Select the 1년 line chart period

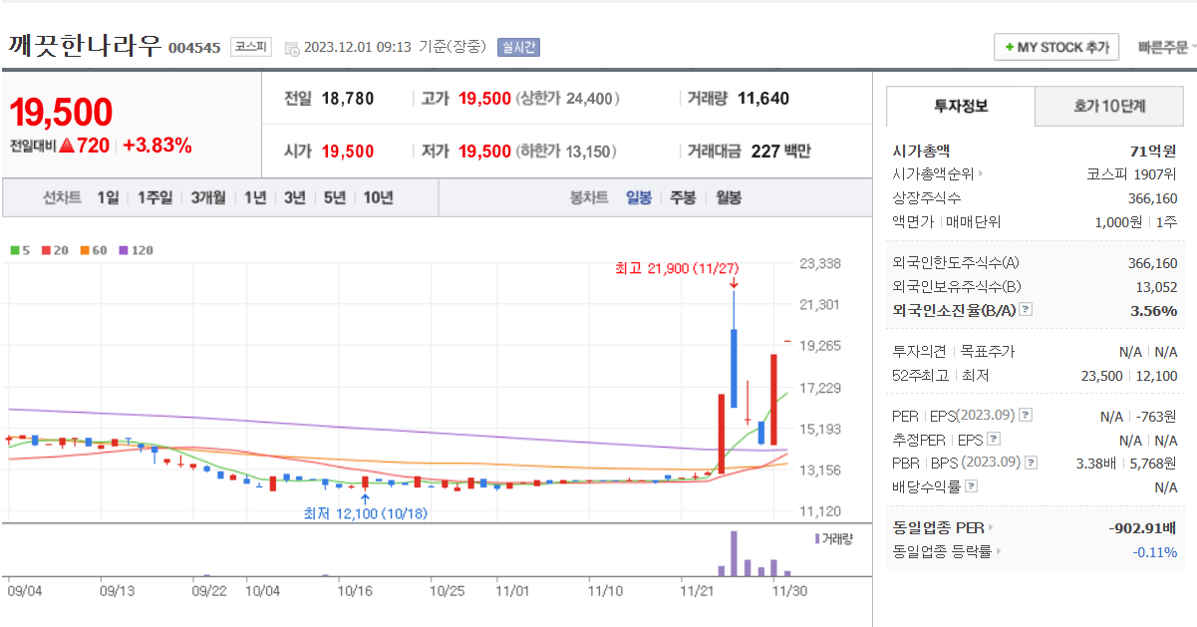(x=255, y=197)
